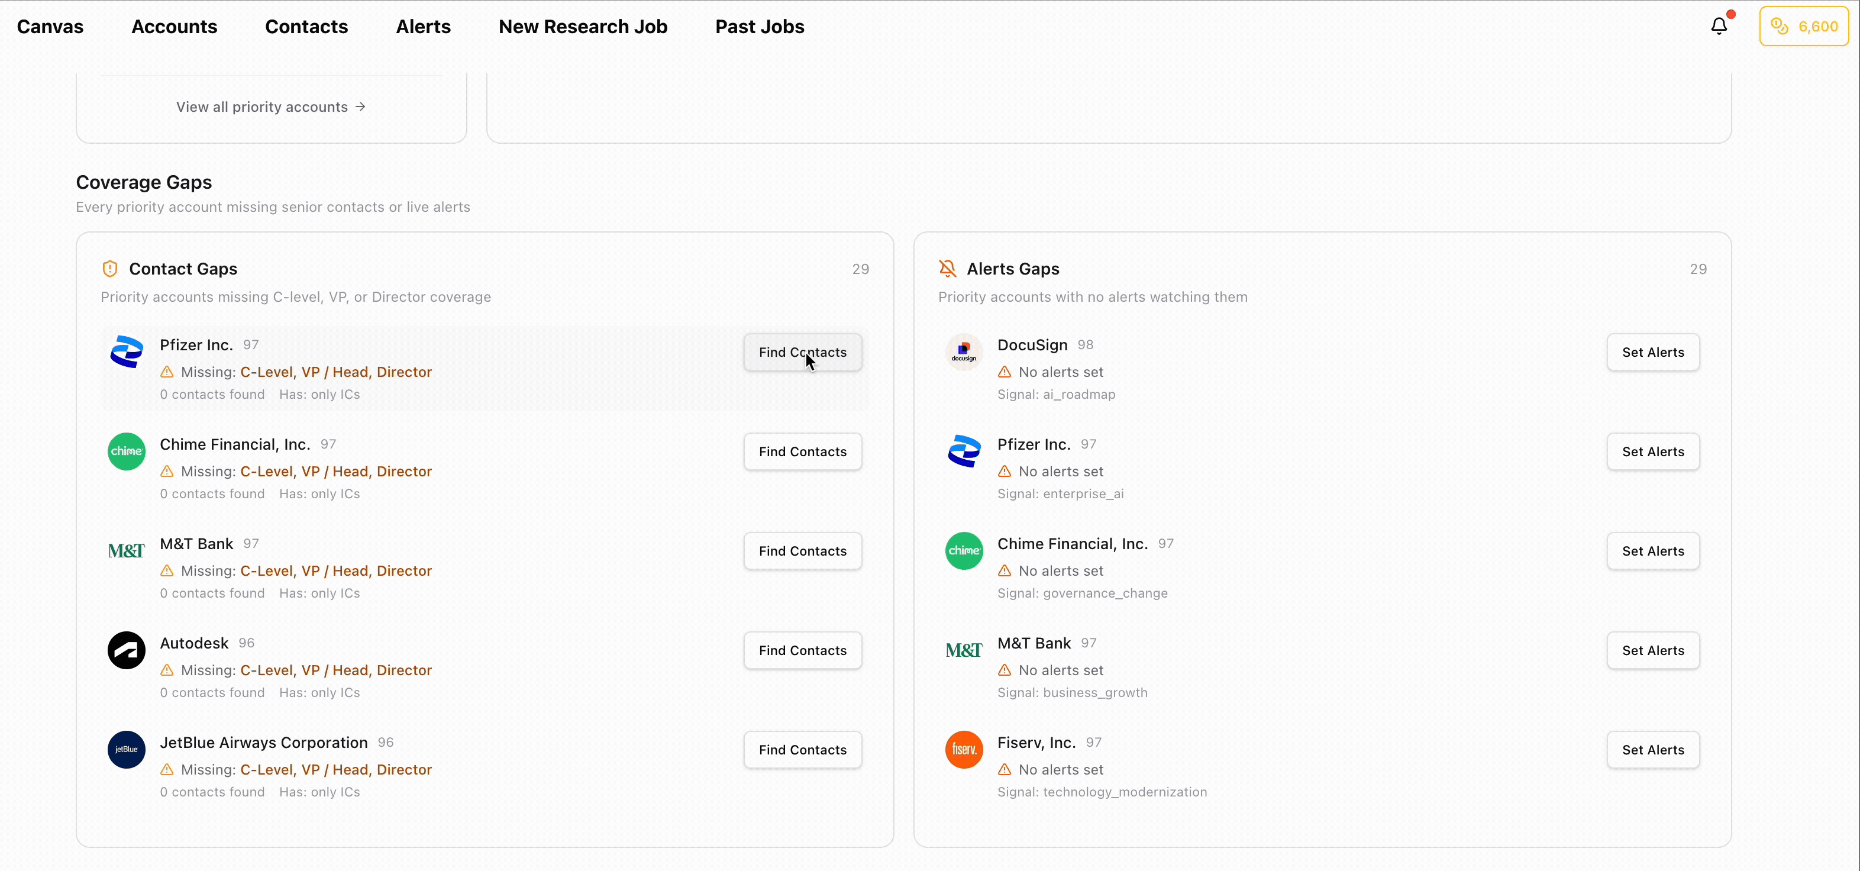Click the Alerts Gaps muted bell icon
This screenshot has width=1860, height=871.
(947, 269)
